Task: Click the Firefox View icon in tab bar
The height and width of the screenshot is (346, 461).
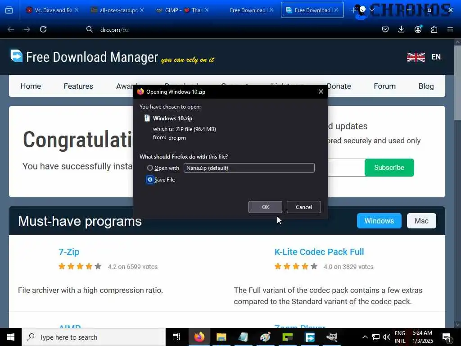Action: (9, 10)
